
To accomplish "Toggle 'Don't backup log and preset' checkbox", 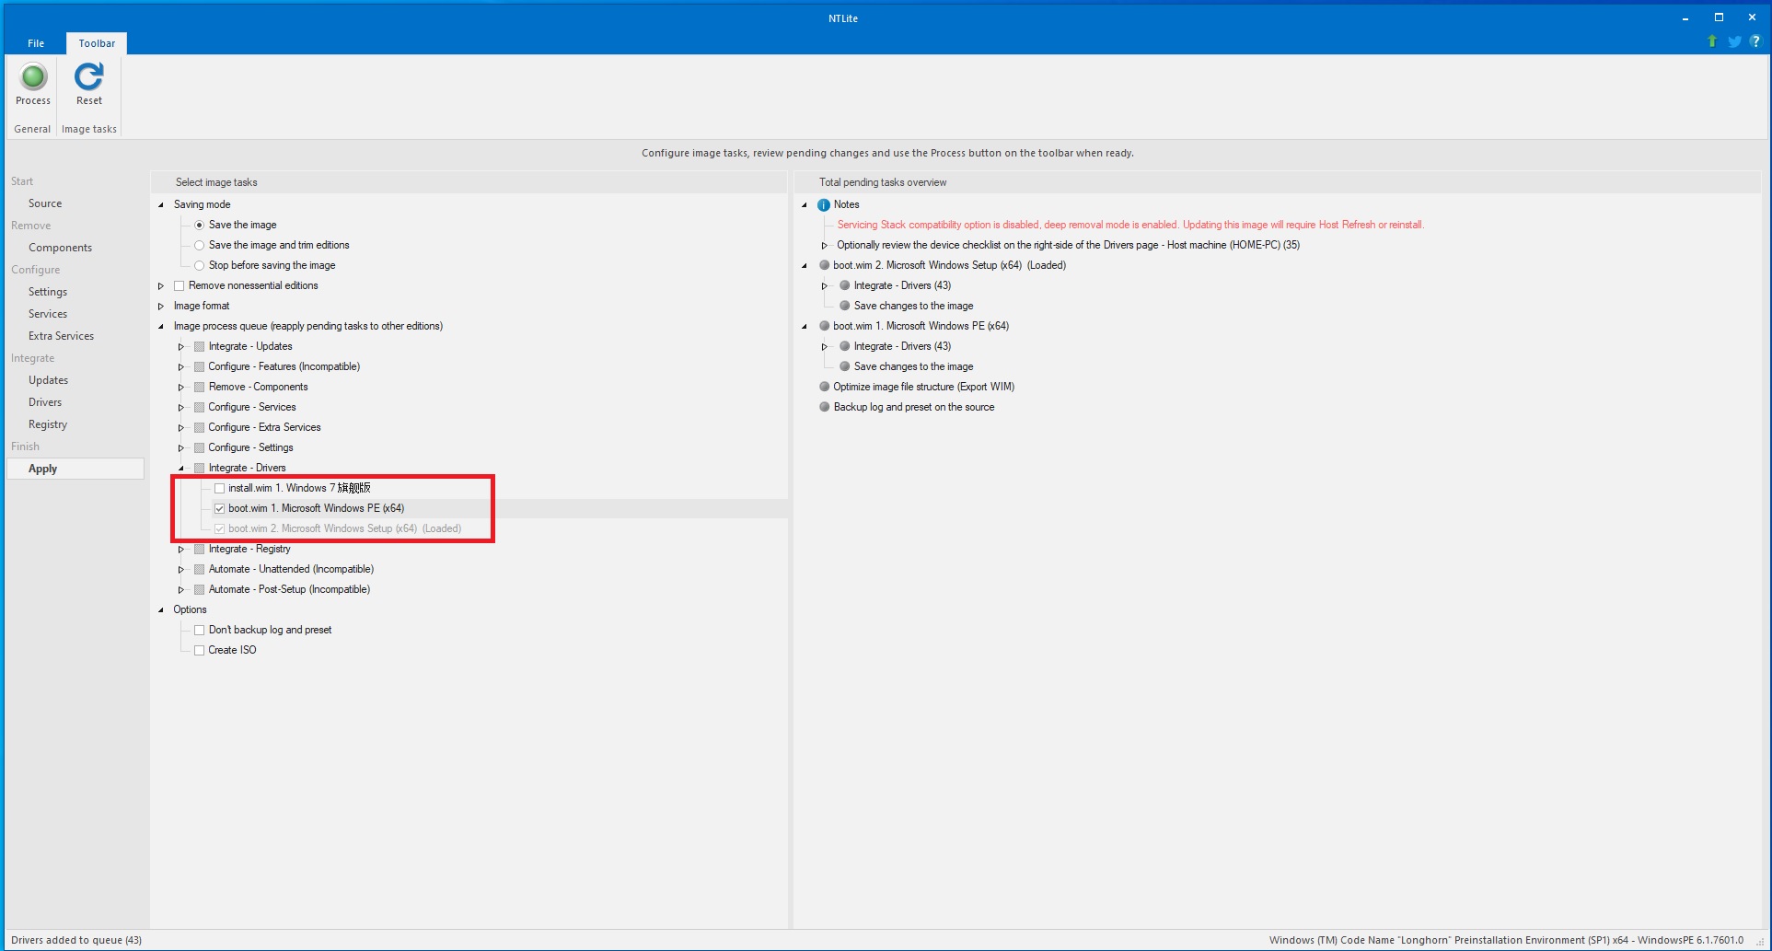I will [x=199, y=630].
